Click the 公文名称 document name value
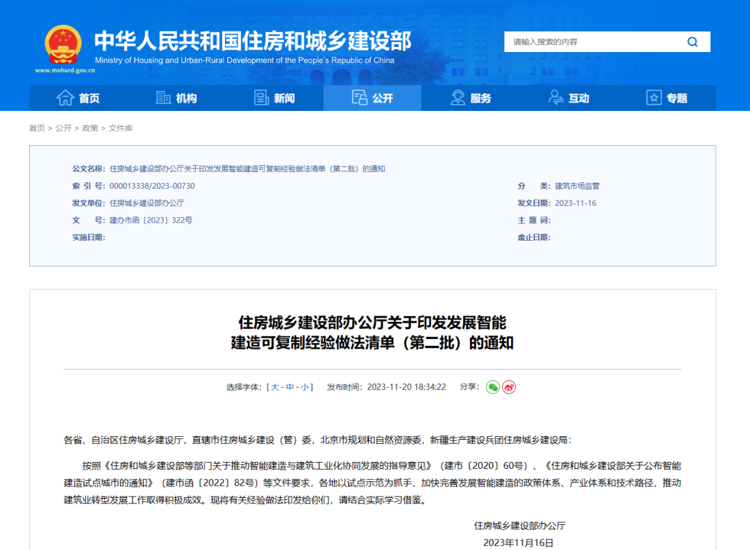The image size is (750, 550). (x=247, y=169)
